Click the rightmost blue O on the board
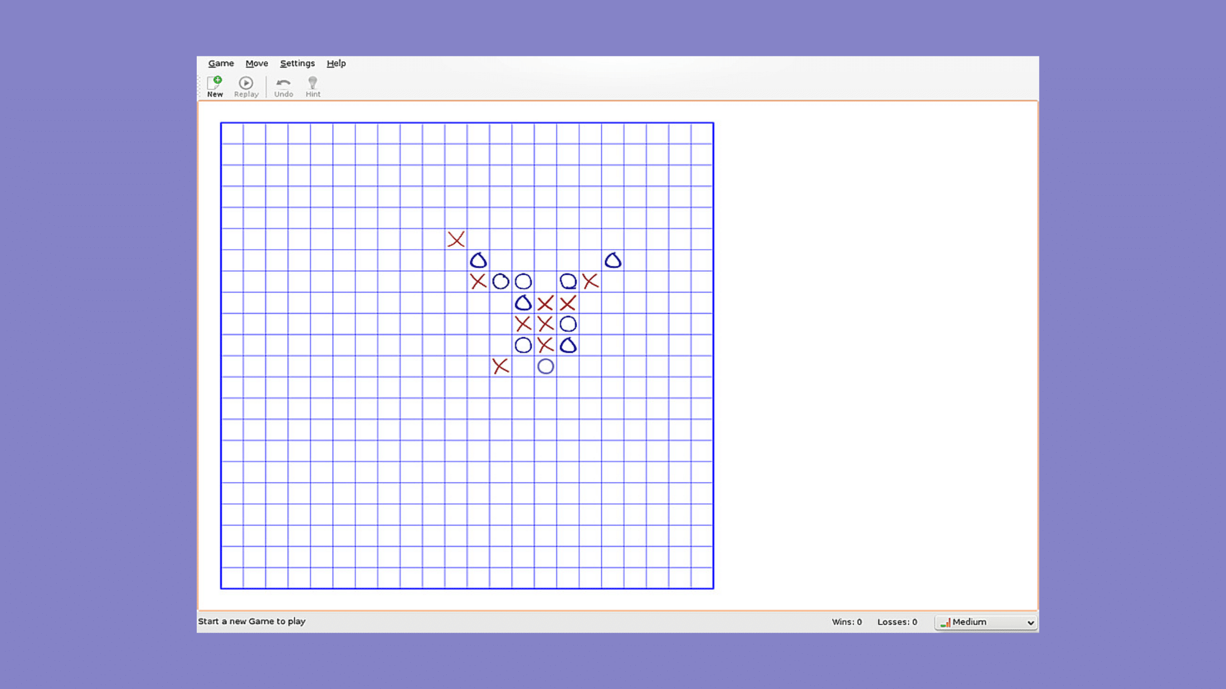 pyautogui.click(x=613, y=260)
